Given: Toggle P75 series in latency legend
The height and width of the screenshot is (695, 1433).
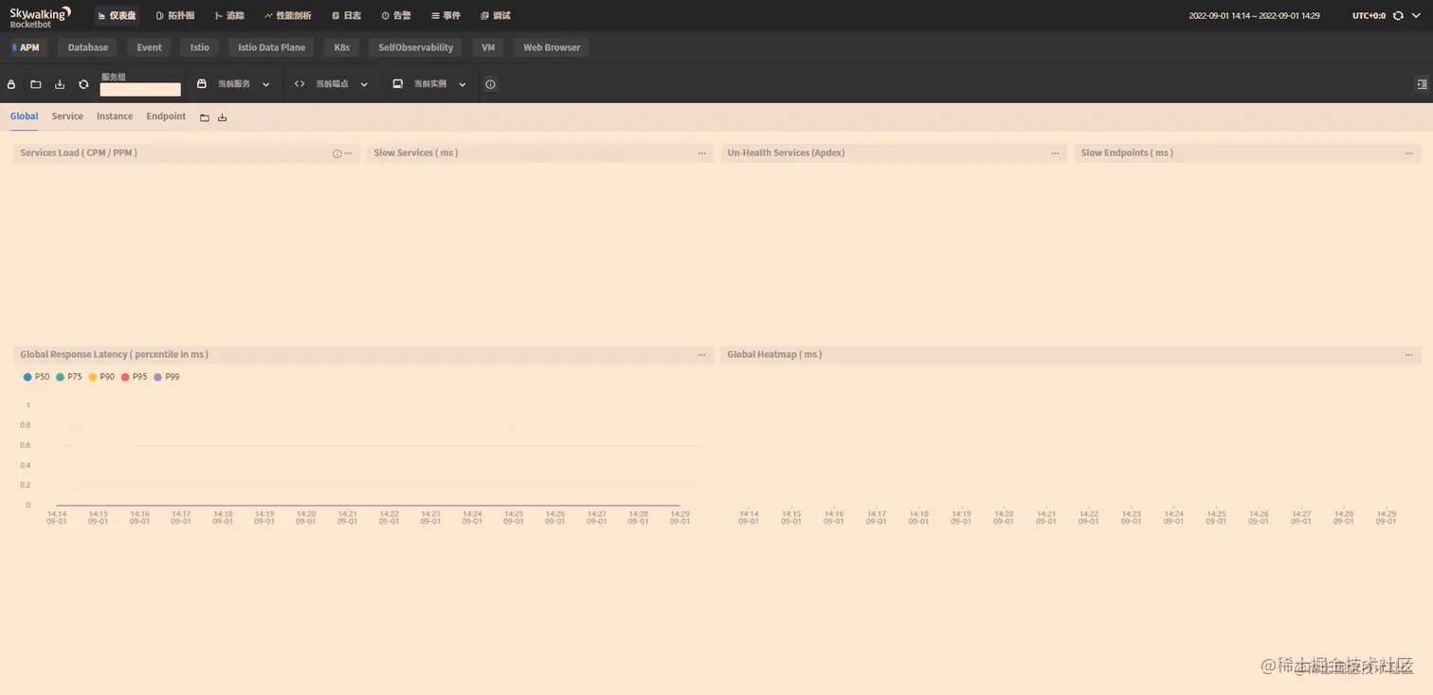Looking at the screenshot, I should (69, 377).
